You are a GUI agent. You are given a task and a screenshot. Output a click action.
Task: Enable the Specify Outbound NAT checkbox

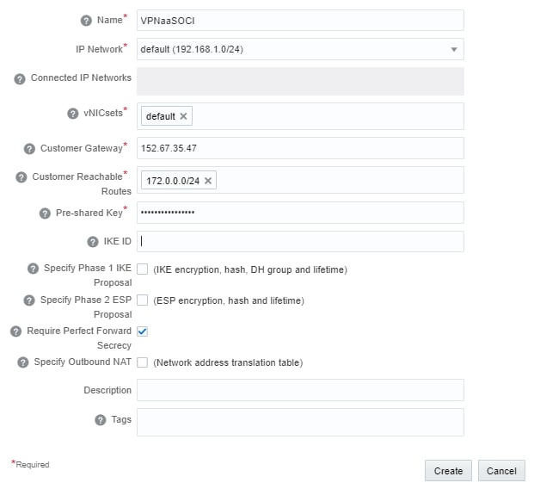(143, 362)
